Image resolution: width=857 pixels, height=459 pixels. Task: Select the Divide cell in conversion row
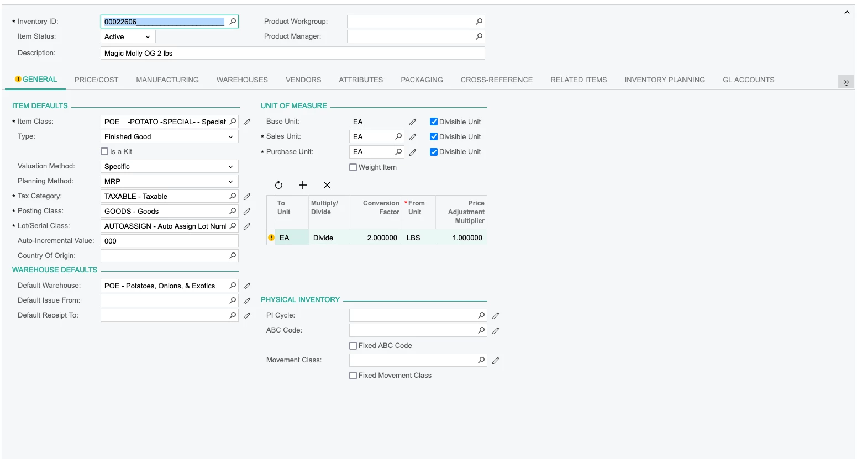pyautogui.click(x=330, y=238)
